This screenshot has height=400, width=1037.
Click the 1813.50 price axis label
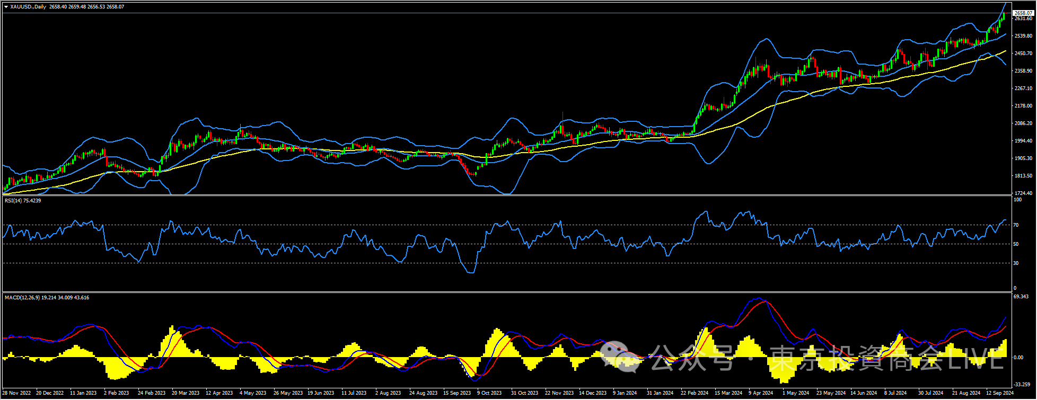pyautogui.click(x=1023, y=176)
